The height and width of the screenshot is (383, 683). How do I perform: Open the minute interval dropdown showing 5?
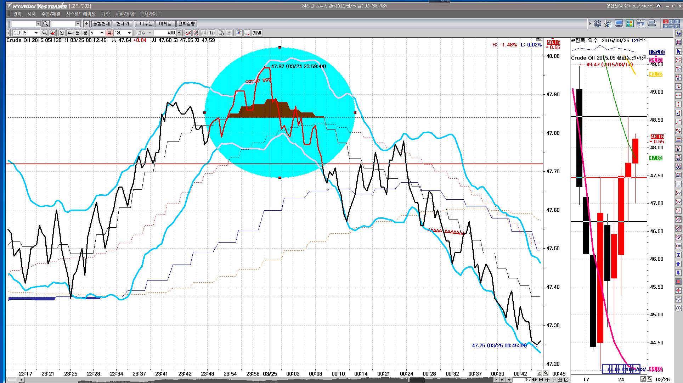[x=102, y=33]
